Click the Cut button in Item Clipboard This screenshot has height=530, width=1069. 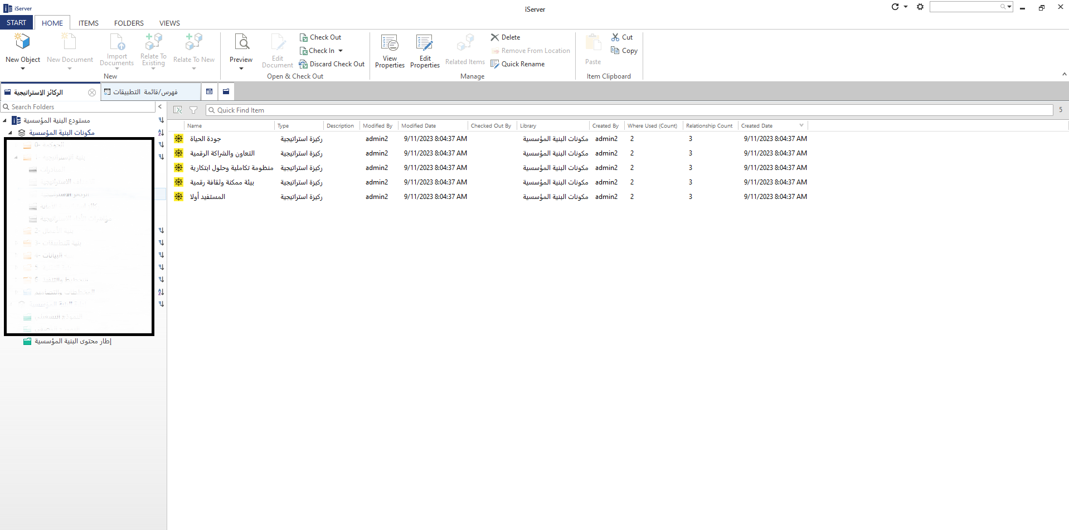(x=622, y=37)
